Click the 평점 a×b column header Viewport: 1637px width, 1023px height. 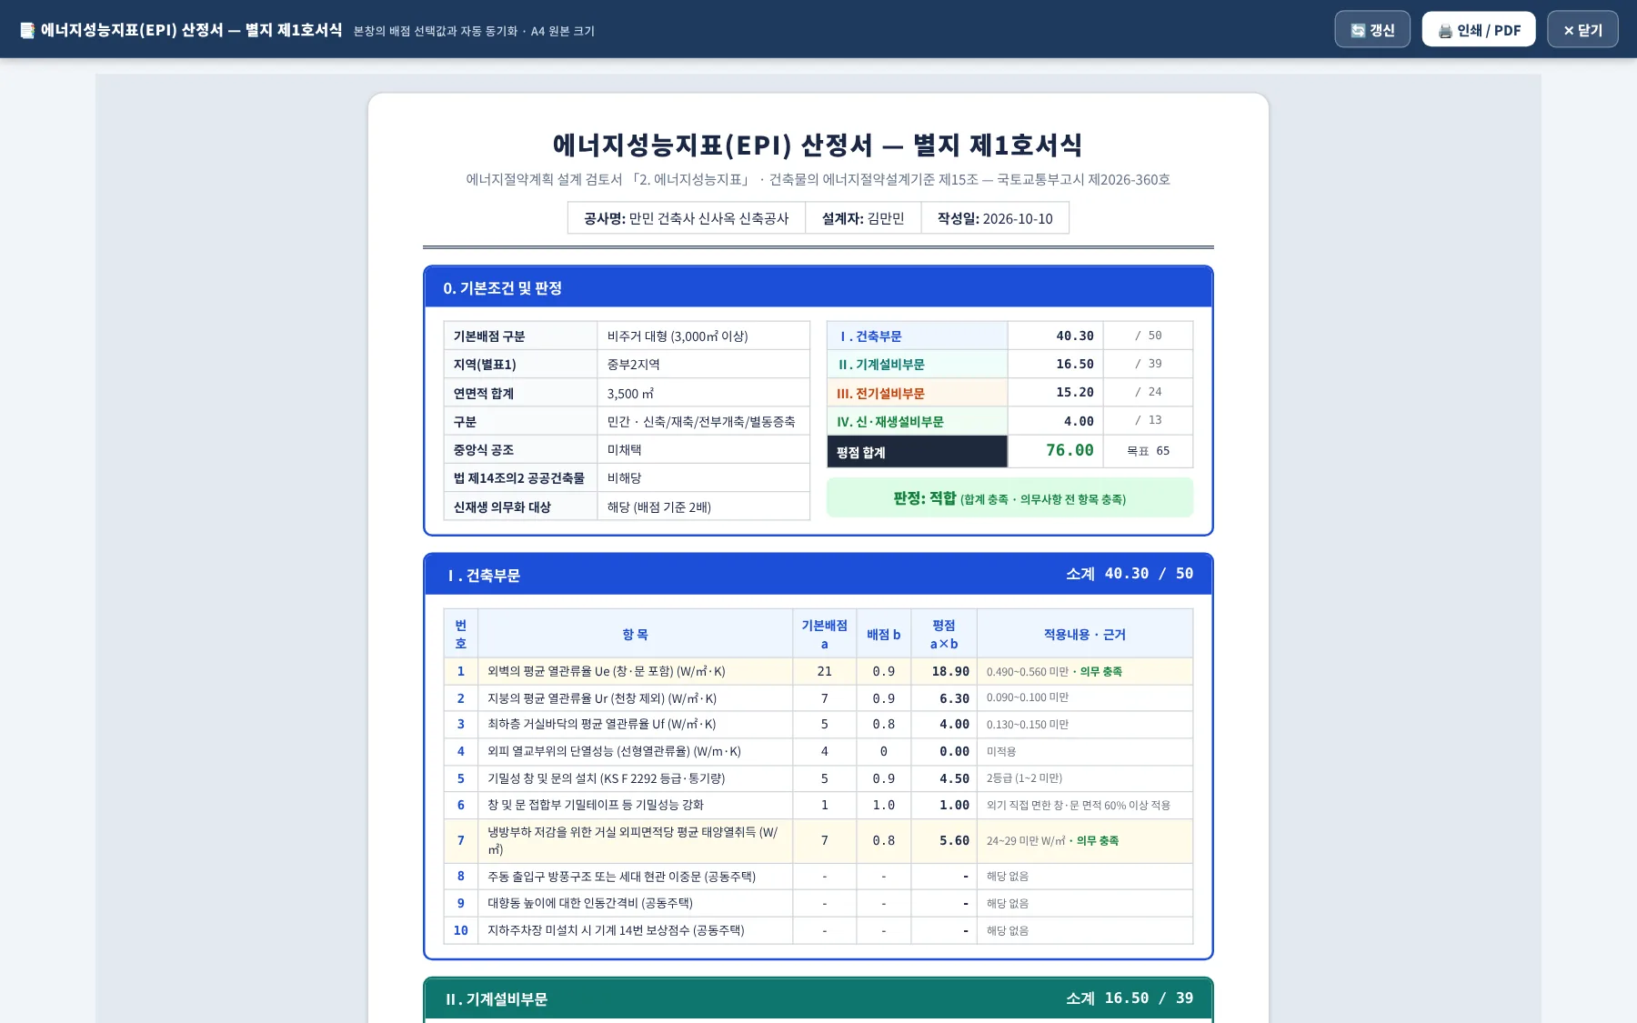(944, 634)
